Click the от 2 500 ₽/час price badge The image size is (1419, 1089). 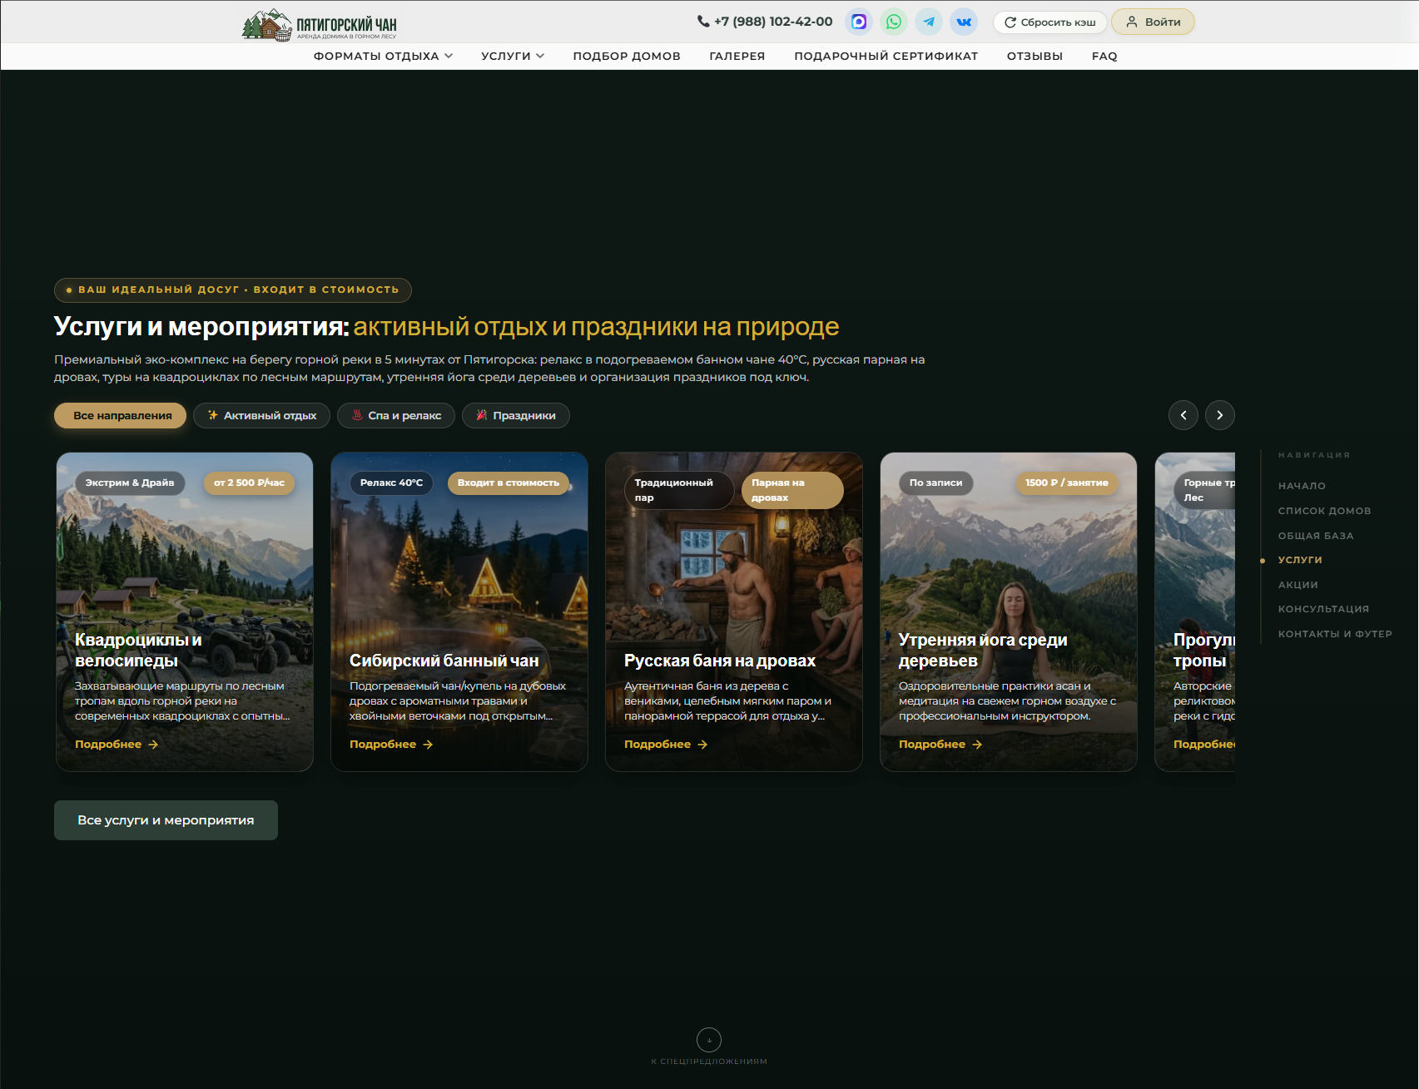pyautogui.click(x=249, y=483)
